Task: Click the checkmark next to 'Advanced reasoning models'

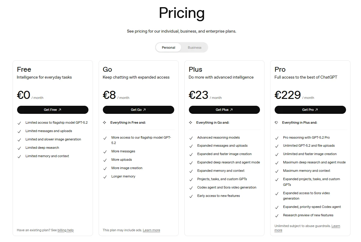Action: (191, 138)
